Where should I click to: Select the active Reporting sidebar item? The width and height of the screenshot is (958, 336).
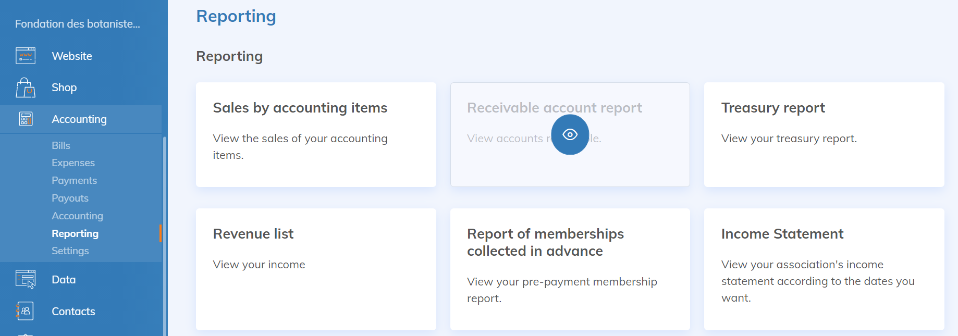pyautogui.click(x=75, y=234)
